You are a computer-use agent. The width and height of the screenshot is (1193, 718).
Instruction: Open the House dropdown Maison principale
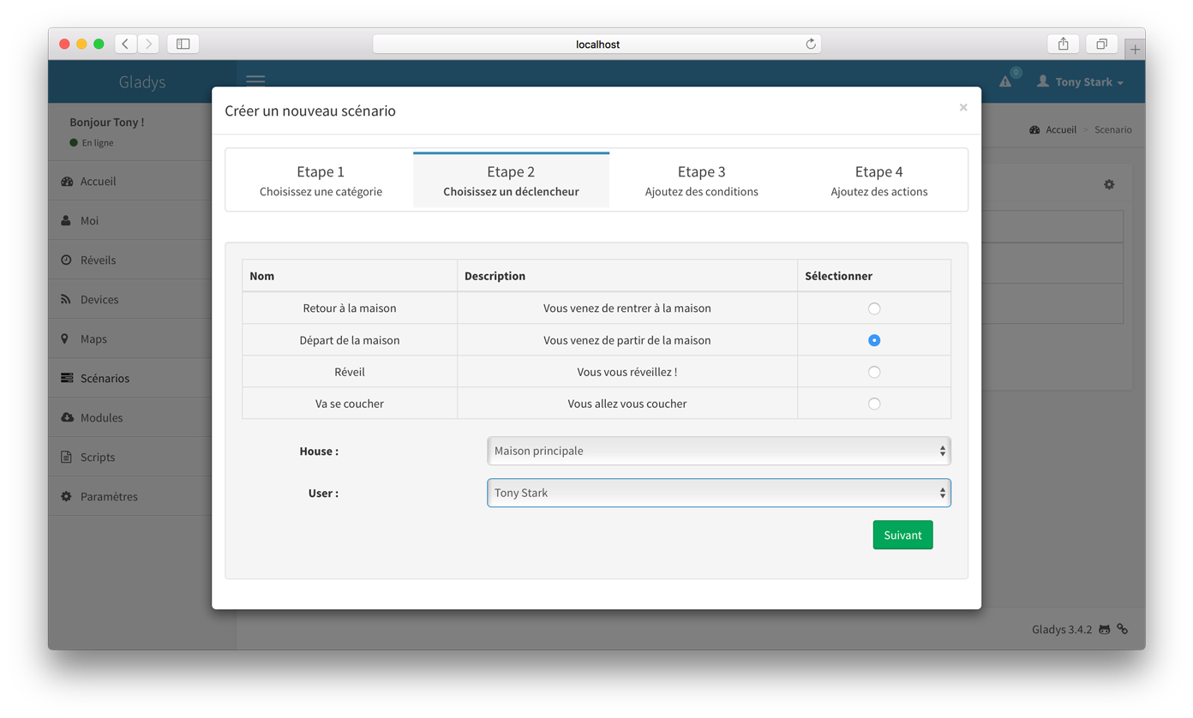click(719, 451)
